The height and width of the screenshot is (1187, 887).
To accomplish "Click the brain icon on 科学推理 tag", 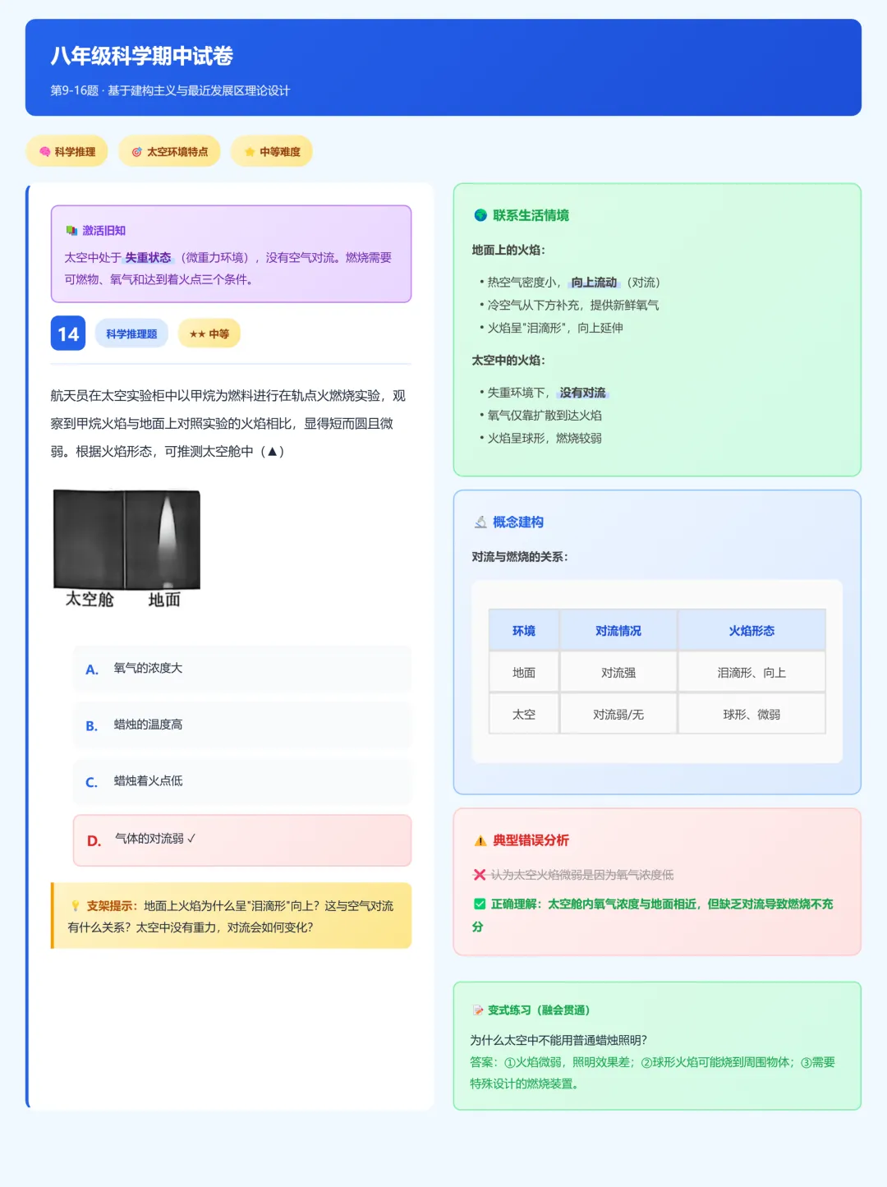I will pos(45,151).
